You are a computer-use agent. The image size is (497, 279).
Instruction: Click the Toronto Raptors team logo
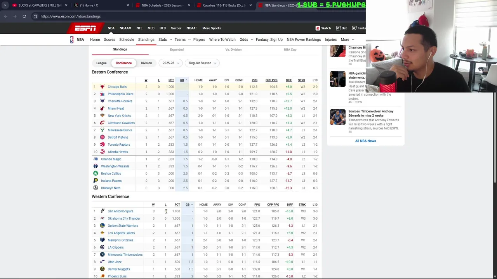tap(102, 145)
